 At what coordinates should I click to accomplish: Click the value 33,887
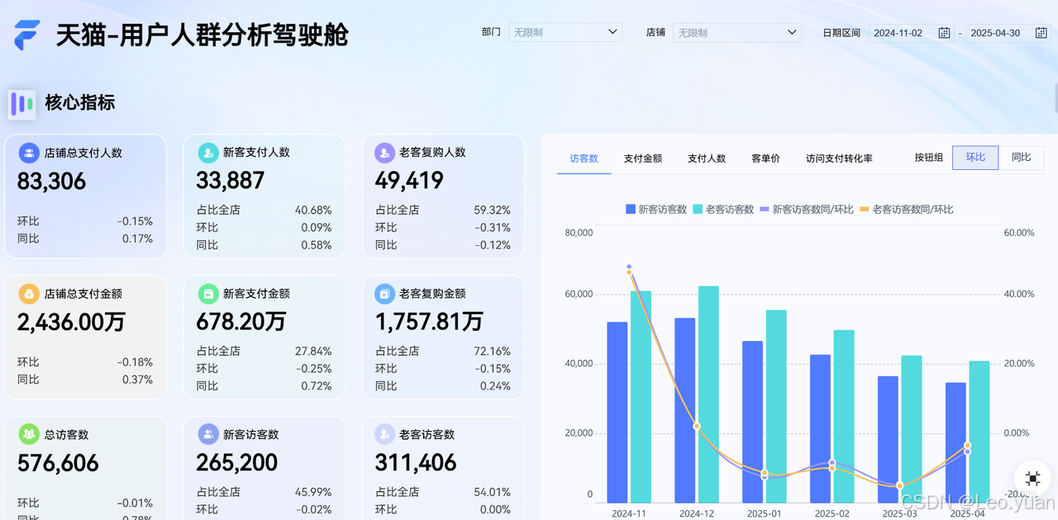230,181
